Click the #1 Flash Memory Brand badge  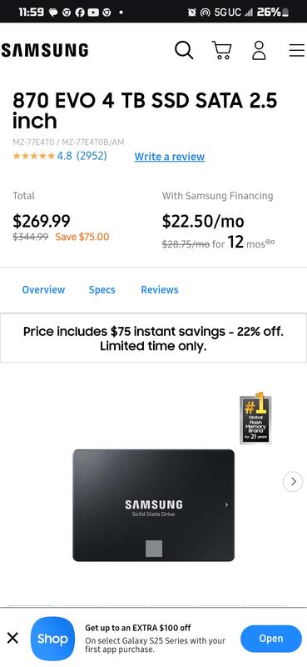coord(255,419)
